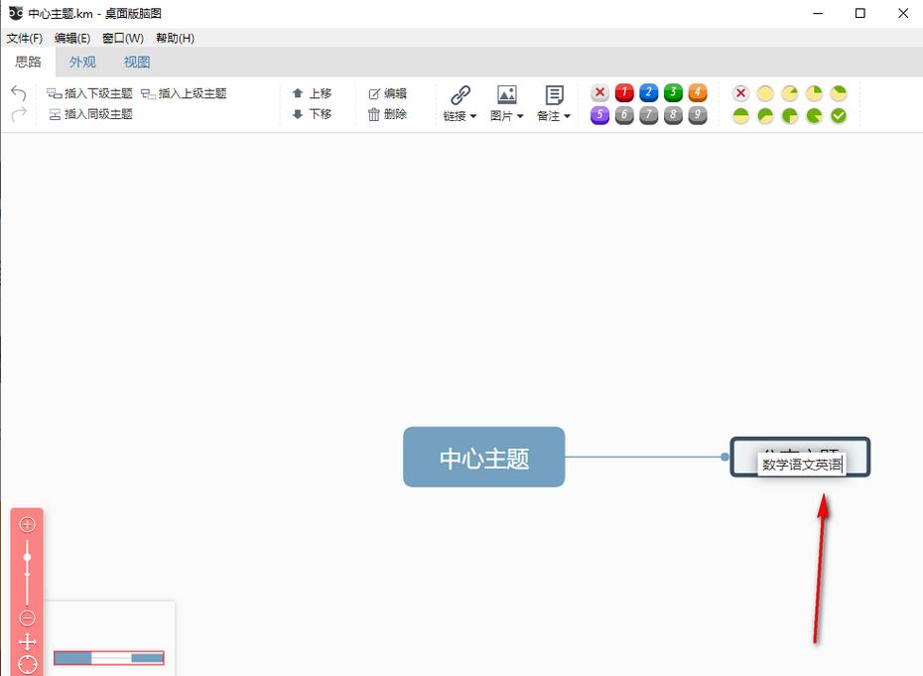Mark progress as completed with green check
This screenshot has height=676, width=923.
click(839, 116)
